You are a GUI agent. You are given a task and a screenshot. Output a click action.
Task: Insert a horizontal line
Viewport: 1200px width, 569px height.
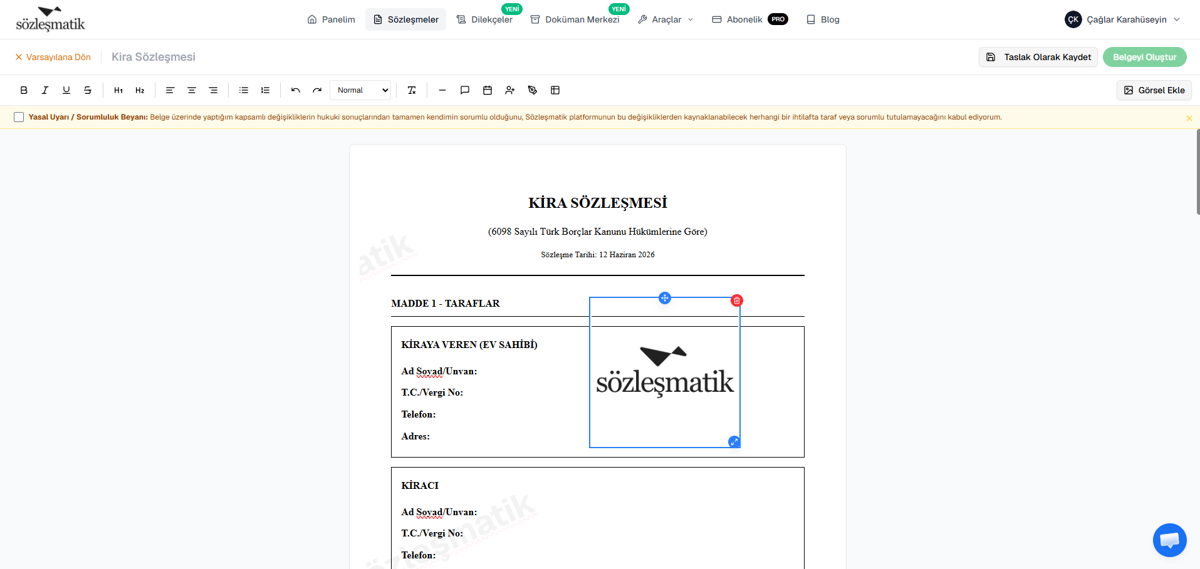click(442, 90)
